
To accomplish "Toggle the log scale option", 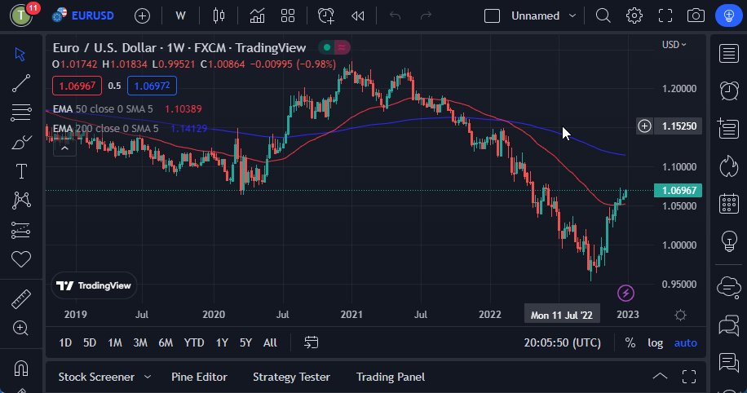I will click(x=655, y=342).
